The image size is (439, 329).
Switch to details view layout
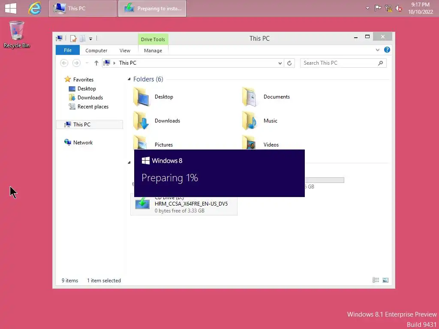[376, 280]
